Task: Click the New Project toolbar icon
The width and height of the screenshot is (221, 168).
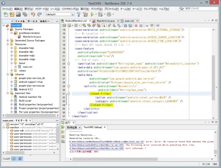Action: click(x=12, y=14)
